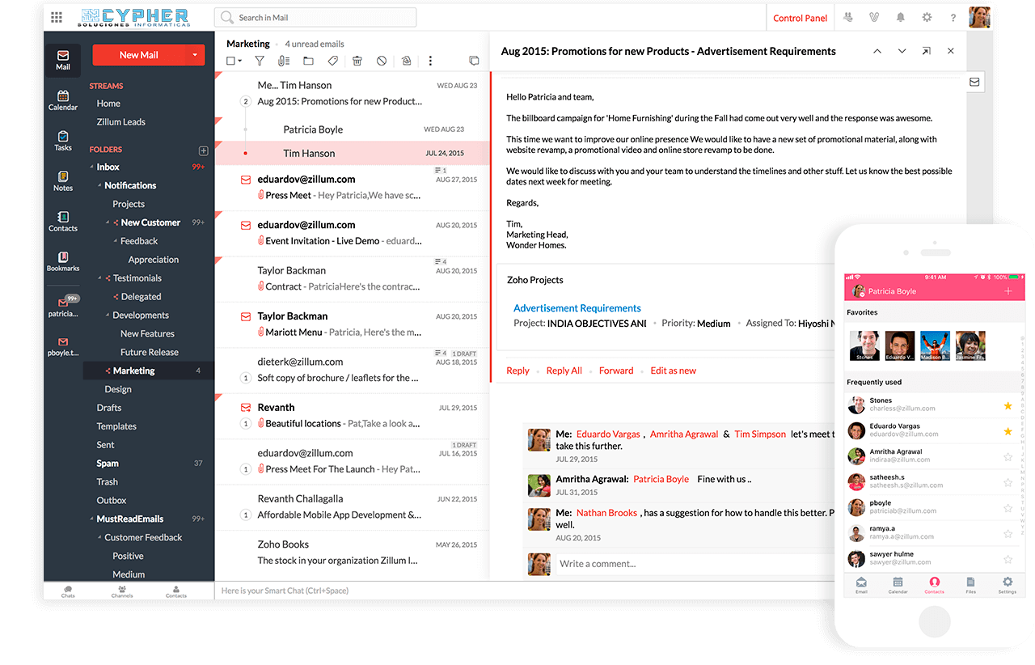Viewport: 1035px width, 665px height.
Task: Open the Mail module in the sidebar
Action: pyautogui.click(x=63, y=61)
